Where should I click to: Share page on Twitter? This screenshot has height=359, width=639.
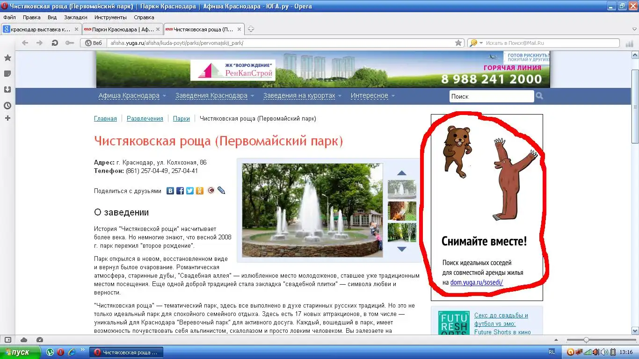coord(190,191)
